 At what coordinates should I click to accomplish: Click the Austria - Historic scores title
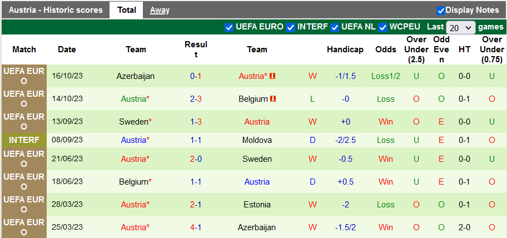pyautogui.click(x=55, y=10)
